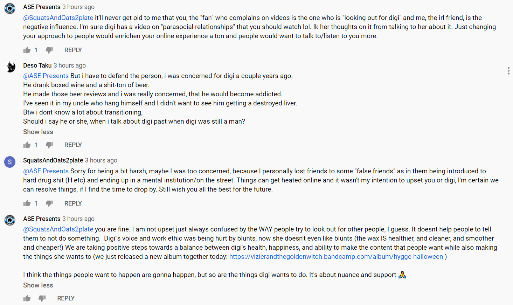Reply to Deso Taku's comment

click(73, 145)
